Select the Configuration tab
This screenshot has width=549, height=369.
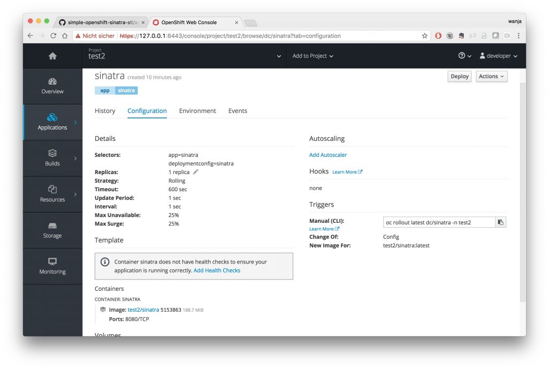coord(147,111)
